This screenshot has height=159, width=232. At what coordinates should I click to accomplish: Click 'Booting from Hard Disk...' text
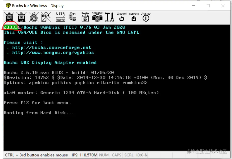pyautogui.click(x=39, y=113)
